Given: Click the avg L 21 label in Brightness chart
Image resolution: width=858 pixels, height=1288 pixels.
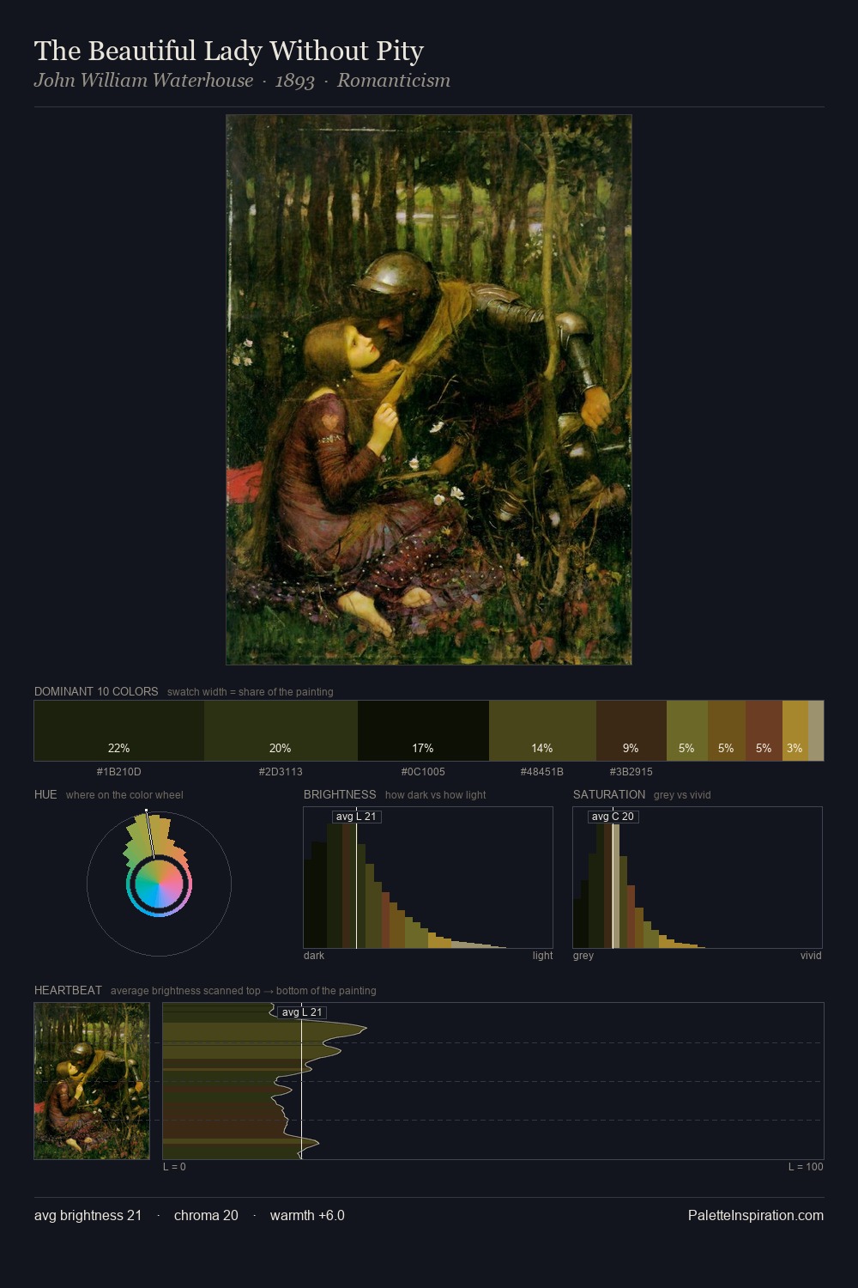Looking at the screenshot, I should 356,817.
